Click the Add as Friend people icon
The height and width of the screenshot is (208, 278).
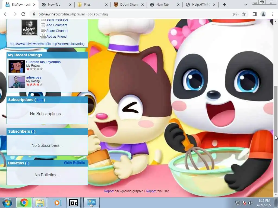point(43,37)
